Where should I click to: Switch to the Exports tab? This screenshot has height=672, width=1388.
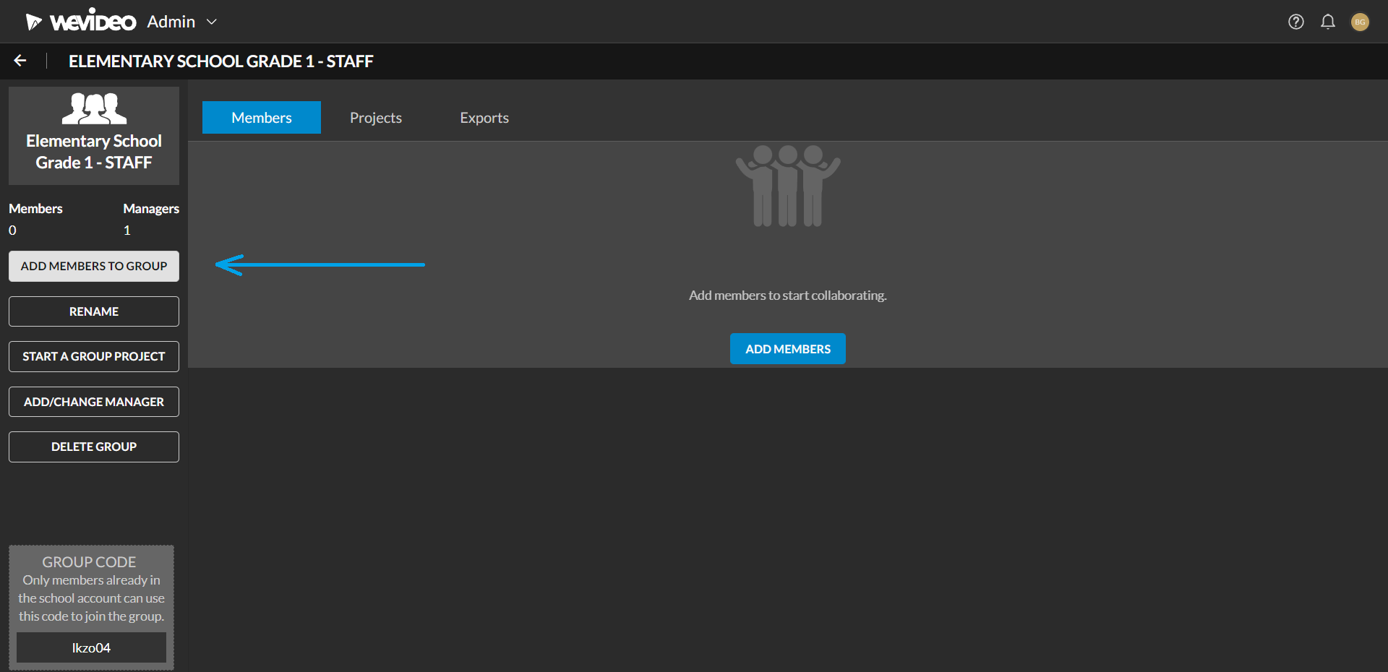(484, 117)
